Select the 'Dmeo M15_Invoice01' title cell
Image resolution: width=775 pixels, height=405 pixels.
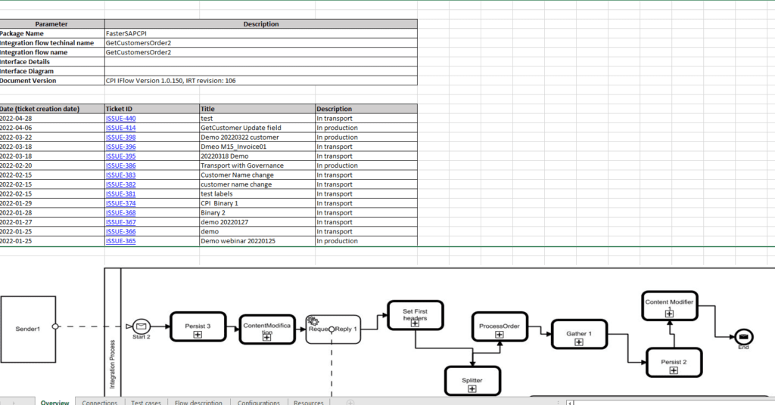257,147
